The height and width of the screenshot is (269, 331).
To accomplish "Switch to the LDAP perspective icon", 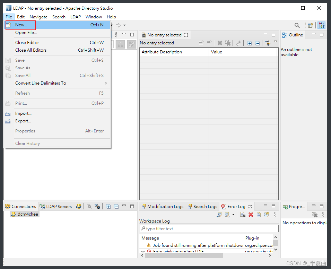I will tap(322, 25).
